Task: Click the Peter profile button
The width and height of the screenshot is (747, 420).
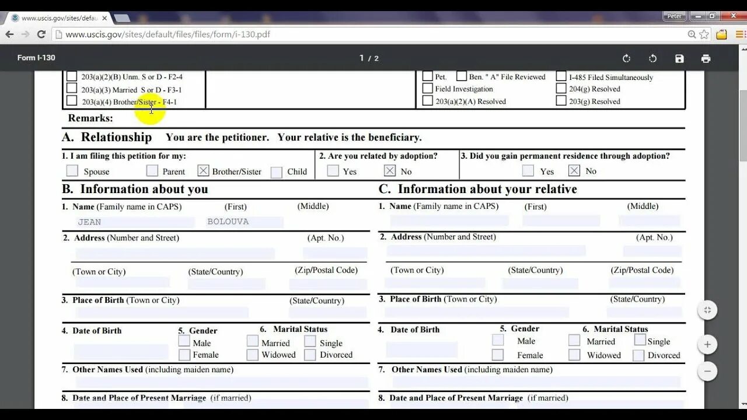Action: [x=674, y=16]
